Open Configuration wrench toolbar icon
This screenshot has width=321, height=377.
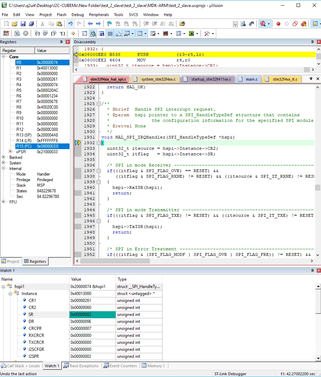pyautogui.click(x=207, y=34)
